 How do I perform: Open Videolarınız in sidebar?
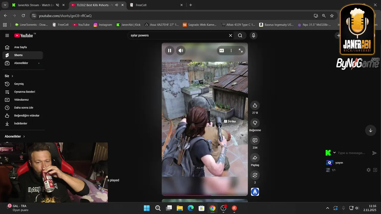[x=23, y=100]
